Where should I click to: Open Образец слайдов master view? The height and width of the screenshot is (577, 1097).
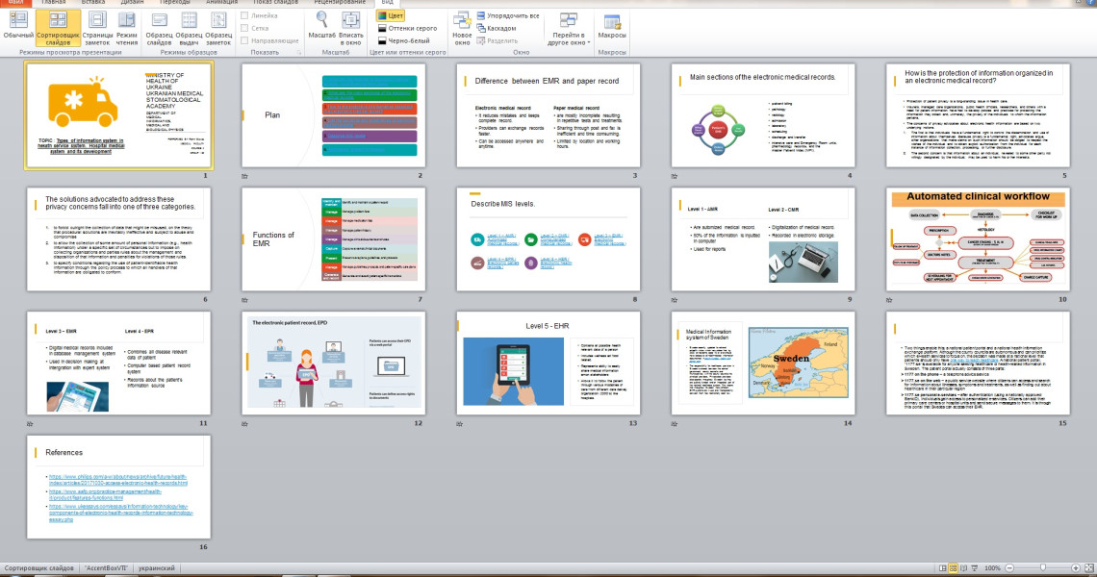click(159, 28)
